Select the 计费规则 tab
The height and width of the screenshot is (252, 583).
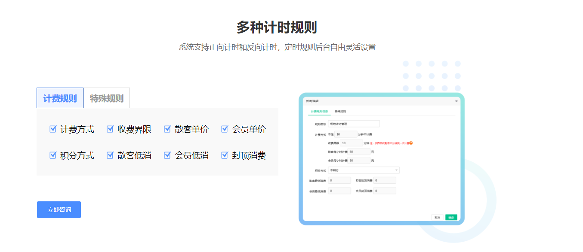[x=60, y=98]
